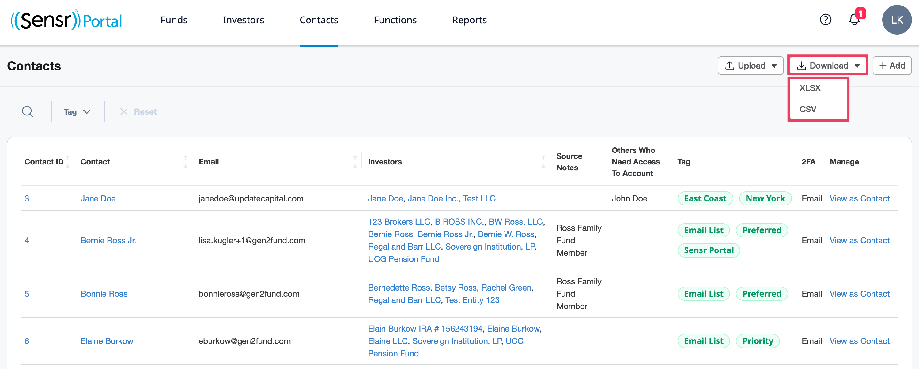Viewport: 919px width, 369px height.
Task: Go to the Funds tab
Action: [x=174, y=20]
